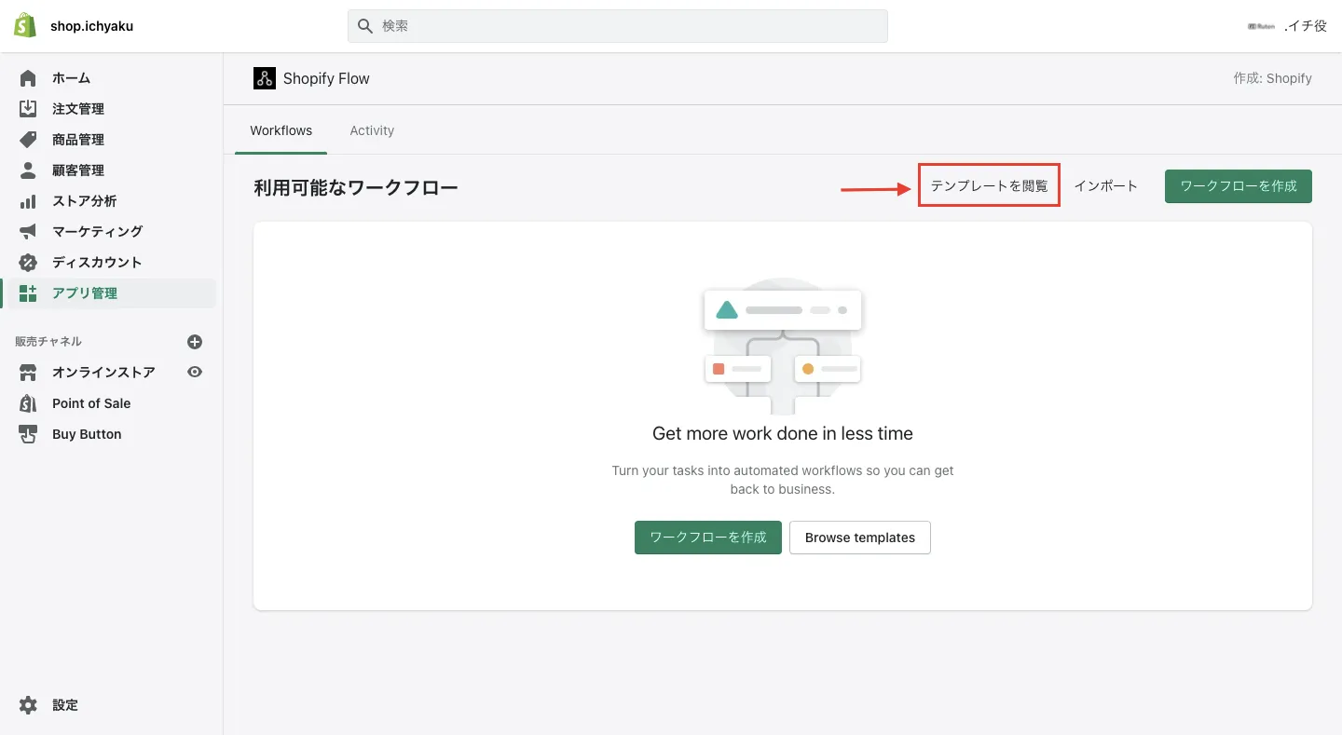
Task: Click the Get more work done heading
Action: point(783,433)
